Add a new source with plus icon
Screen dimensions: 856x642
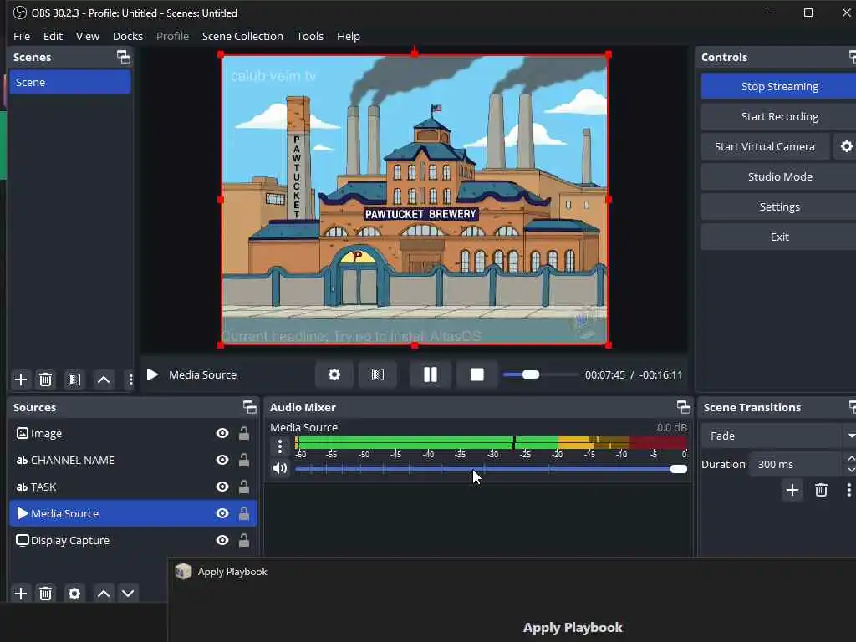pyautogui.click(x=21, y=594)
